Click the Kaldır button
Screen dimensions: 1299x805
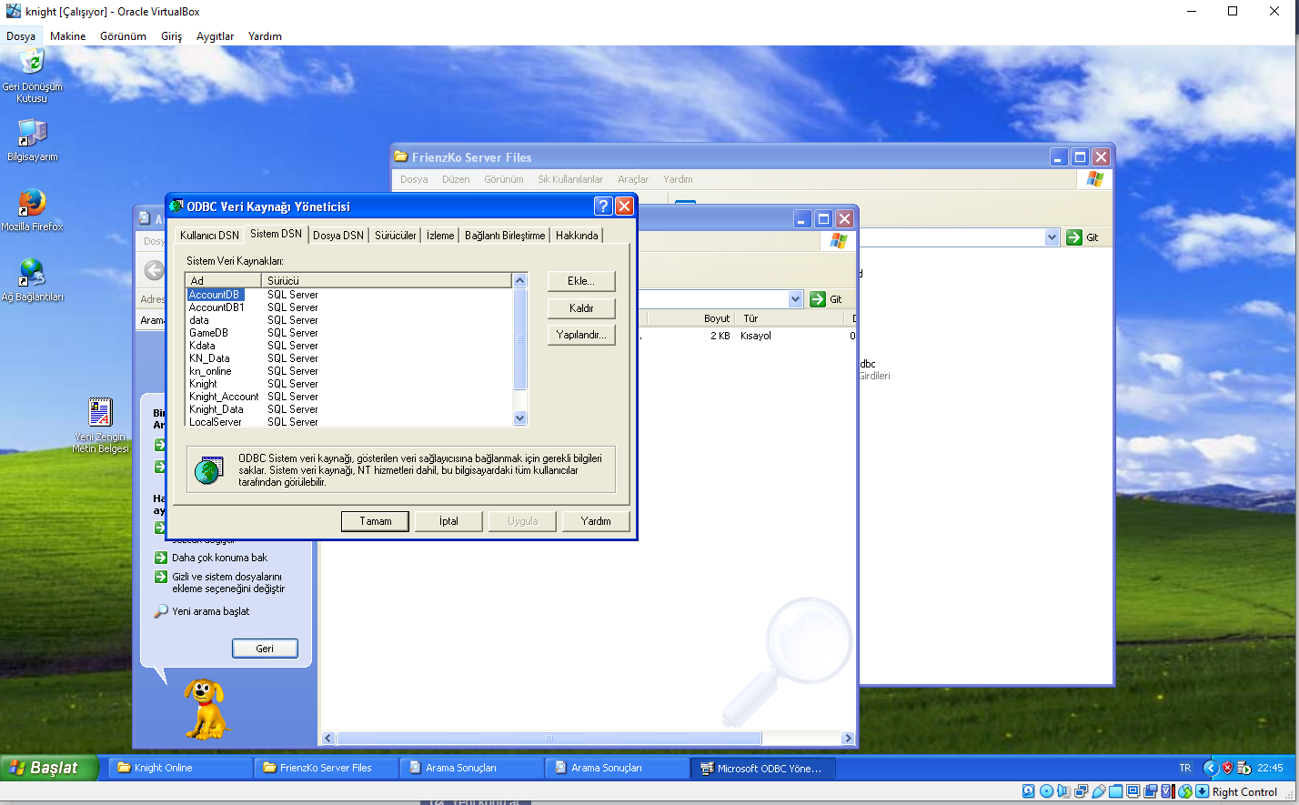581,308
